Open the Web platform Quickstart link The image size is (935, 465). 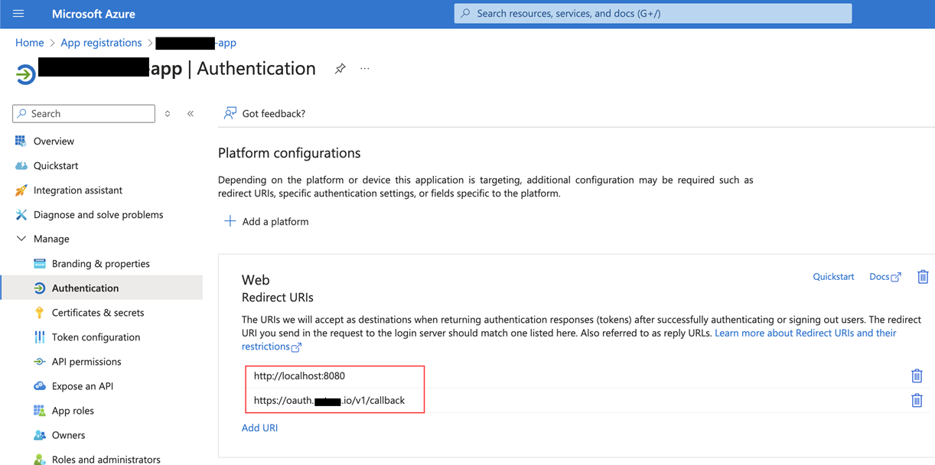[833, 277]
